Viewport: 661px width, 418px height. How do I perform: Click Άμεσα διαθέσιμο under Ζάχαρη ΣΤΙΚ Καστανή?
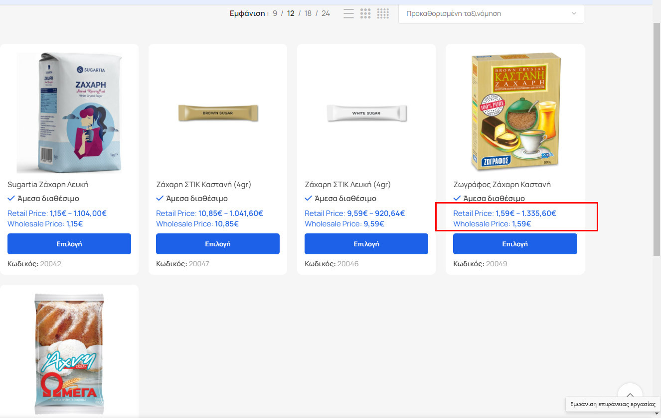tap(196, 199)
